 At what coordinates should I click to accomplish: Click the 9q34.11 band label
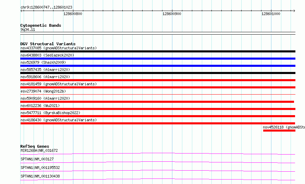click(28, 29)
